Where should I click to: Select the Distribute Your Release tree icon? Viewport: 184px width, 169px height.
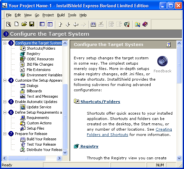click(x=22, y=150)
